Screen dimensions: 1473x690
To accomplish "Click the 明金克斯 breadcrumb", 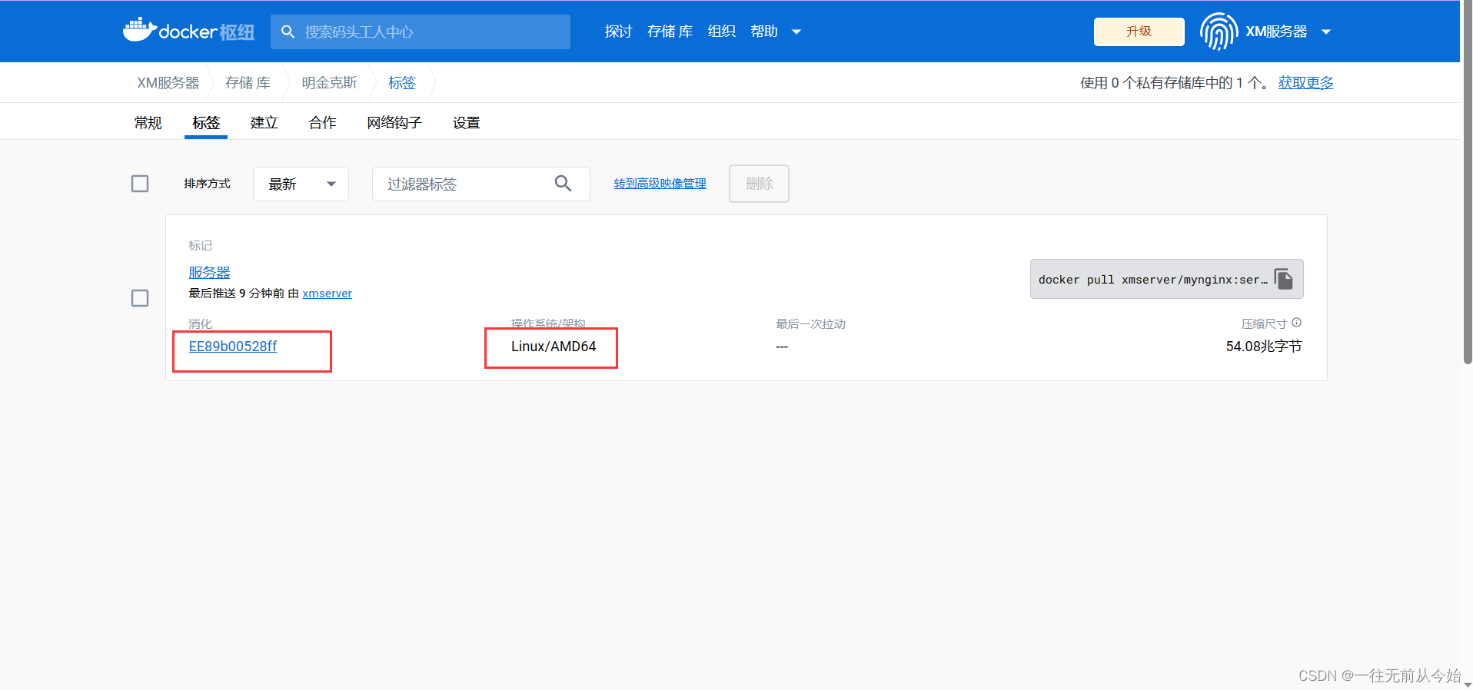I will point(329,83).
